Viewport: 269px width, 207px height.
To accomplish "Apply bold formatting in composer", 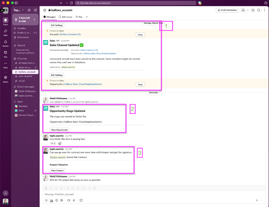I will [46, 189].
